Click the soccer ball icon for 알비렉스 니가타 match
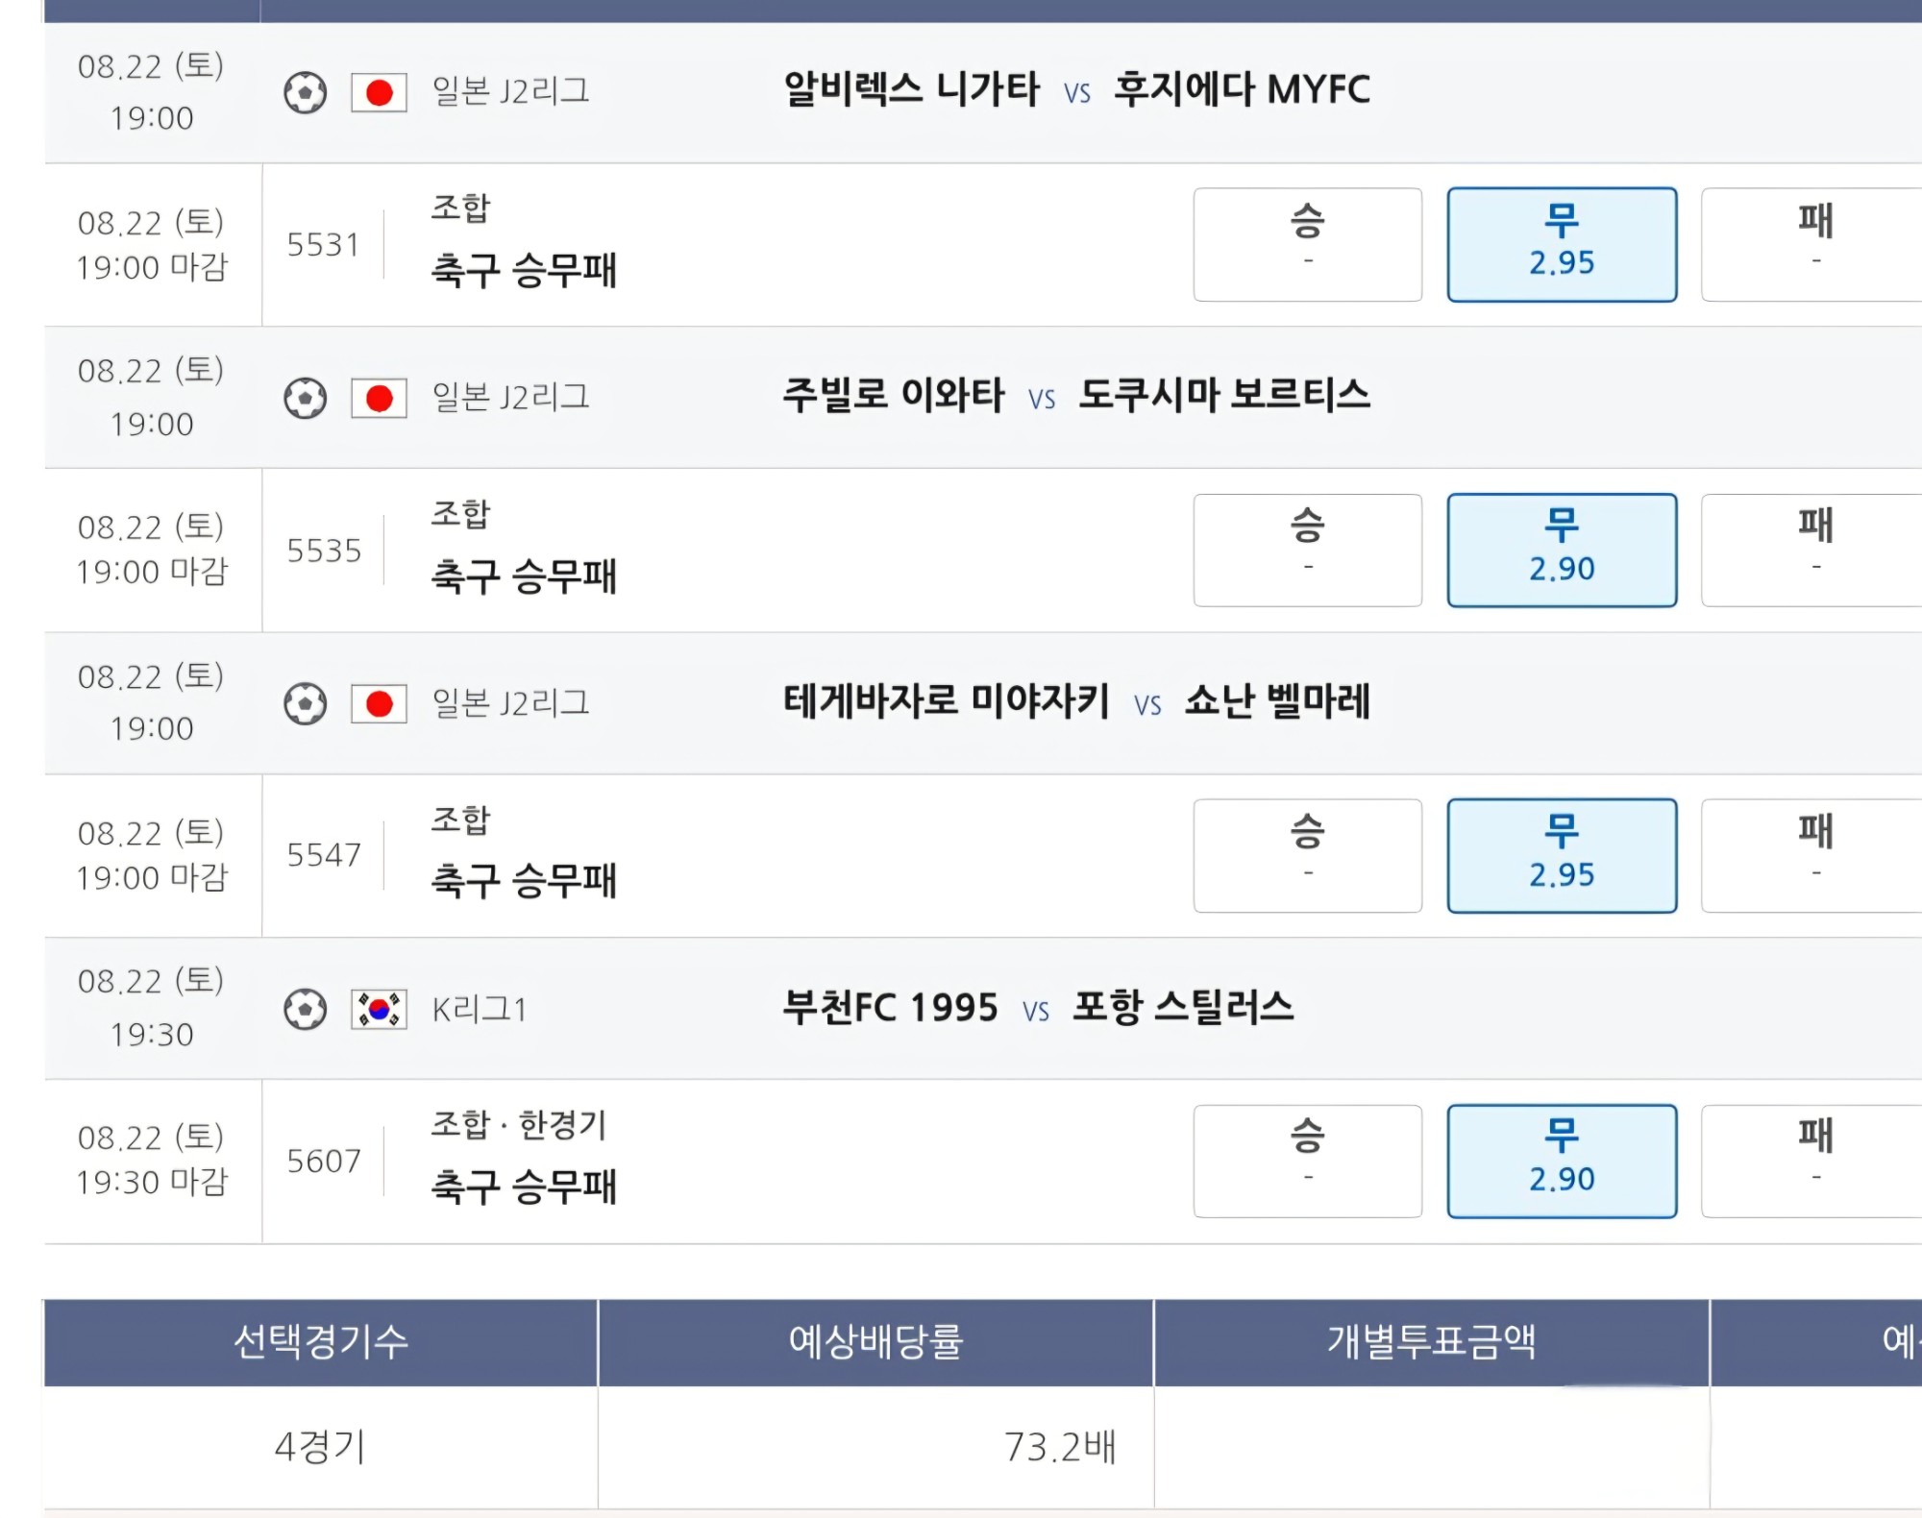Screen dimensions: 1922x1518 [306, 93]
